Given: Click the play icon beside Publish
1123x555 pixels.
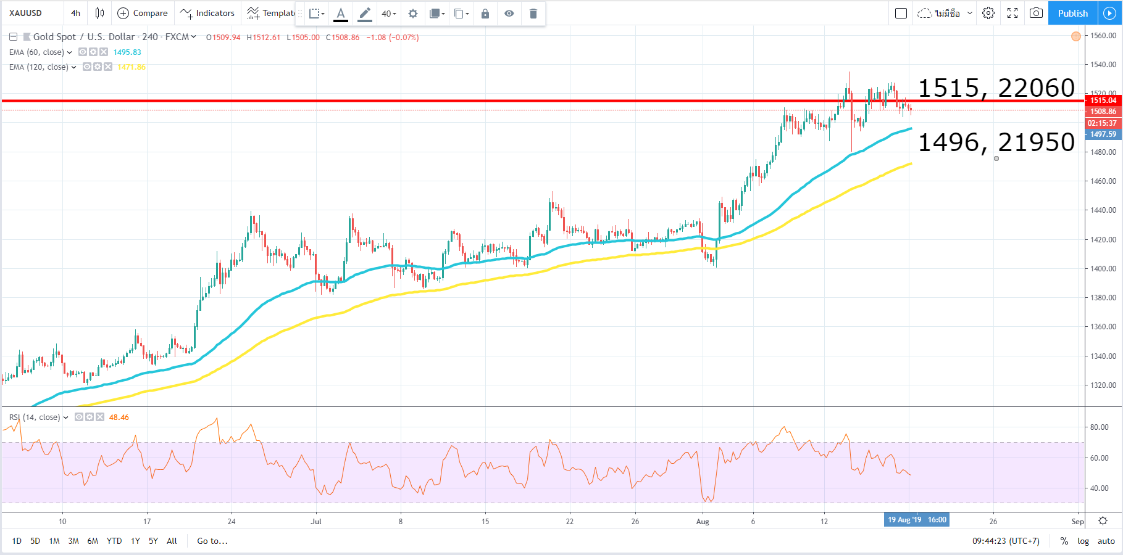Looking at the screenshot, I should (x=1109, y=13).
